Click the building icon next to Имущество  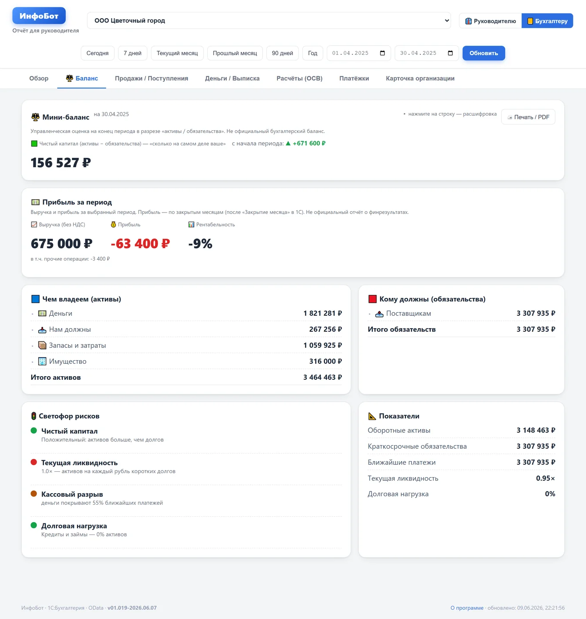pyautogui.click(x=42, y=362)
